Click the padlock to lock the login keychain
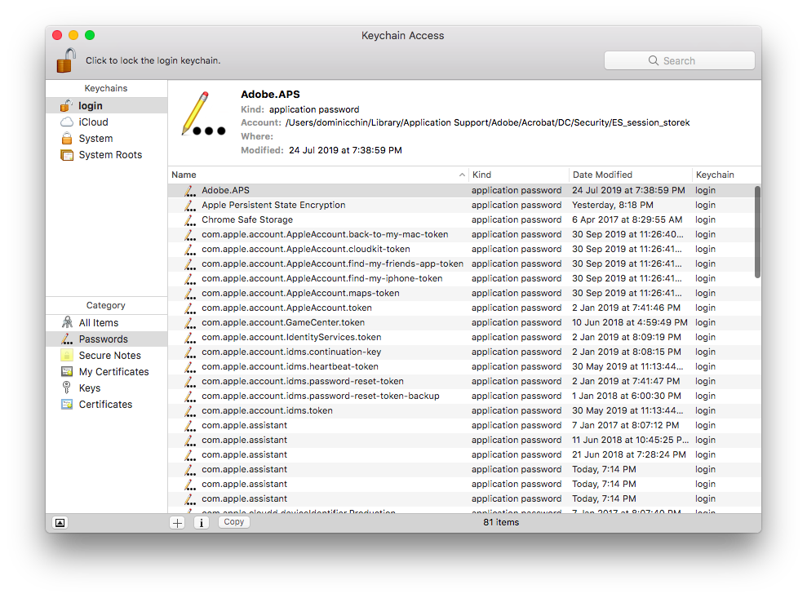 (x=65, y=60)
